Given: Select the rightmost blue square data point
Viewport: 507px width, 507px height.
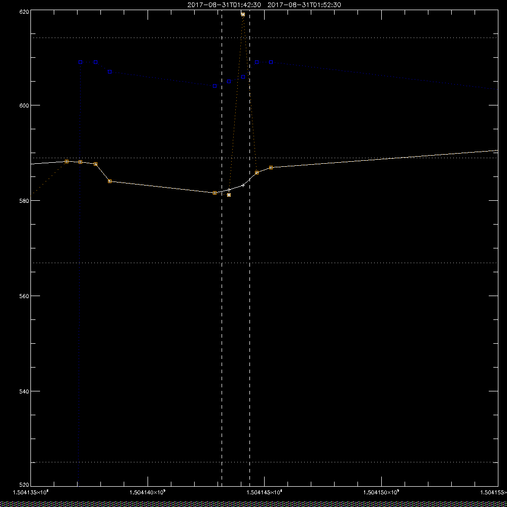Looking at the screenshot, I should pos(271,62).
